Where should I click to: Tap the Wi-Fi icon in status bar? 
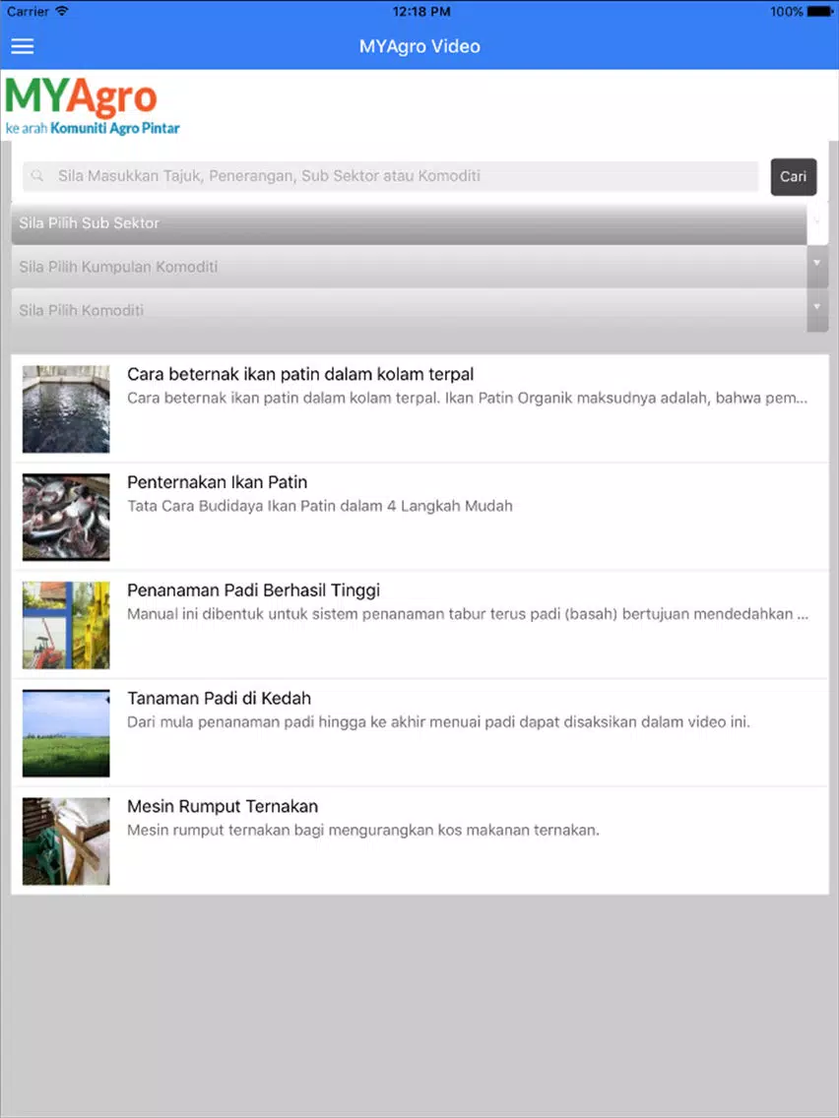pyautogui.click(x=62, y=11)
